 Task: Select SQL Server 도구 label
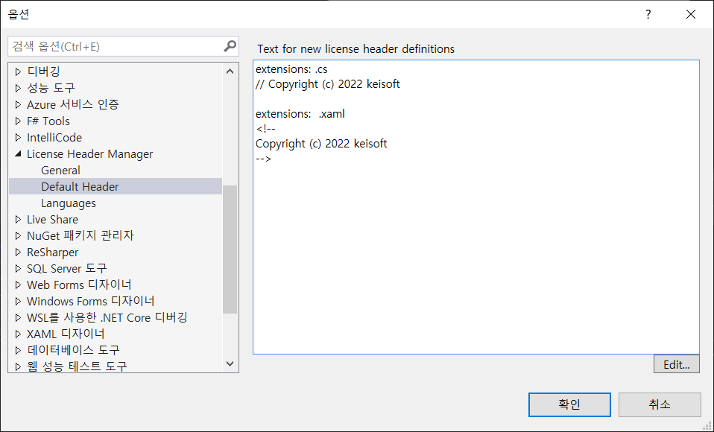(x=67, y=268)
